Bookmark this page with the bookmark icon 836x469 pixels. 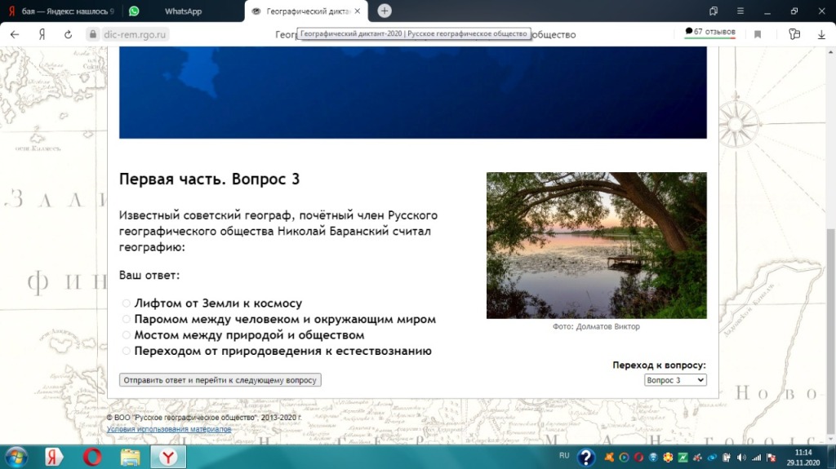[x=758, y=35]
